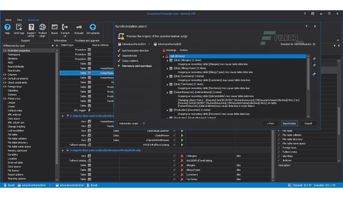
Task: Open the Actions tab in the wizard
Action: coord(183,50)
